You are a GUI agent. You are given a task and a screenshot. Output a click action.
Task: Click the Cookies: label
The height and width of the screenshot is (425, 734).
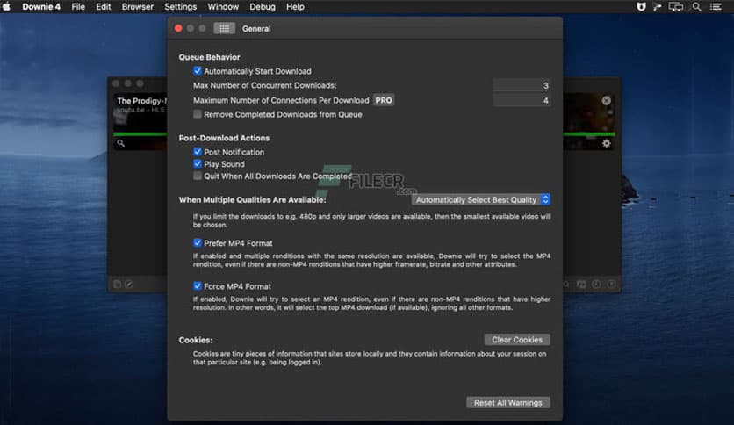coord(196,341)
